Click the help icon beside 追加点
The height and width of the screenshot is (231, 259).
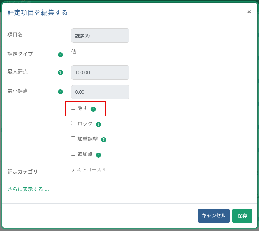click(x=98, y=155)
